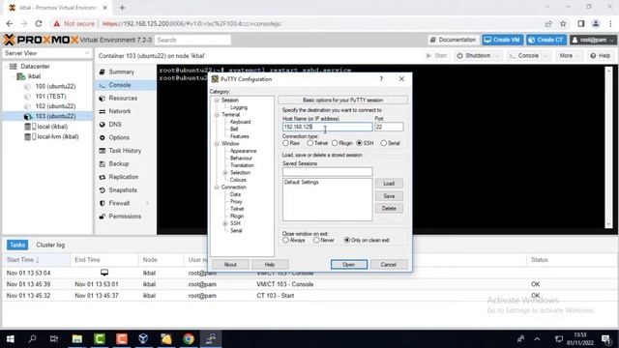Click the Open button in PuTTY
Screen dimensions: 619x348
pyautogui.click(x=349, y=264)
